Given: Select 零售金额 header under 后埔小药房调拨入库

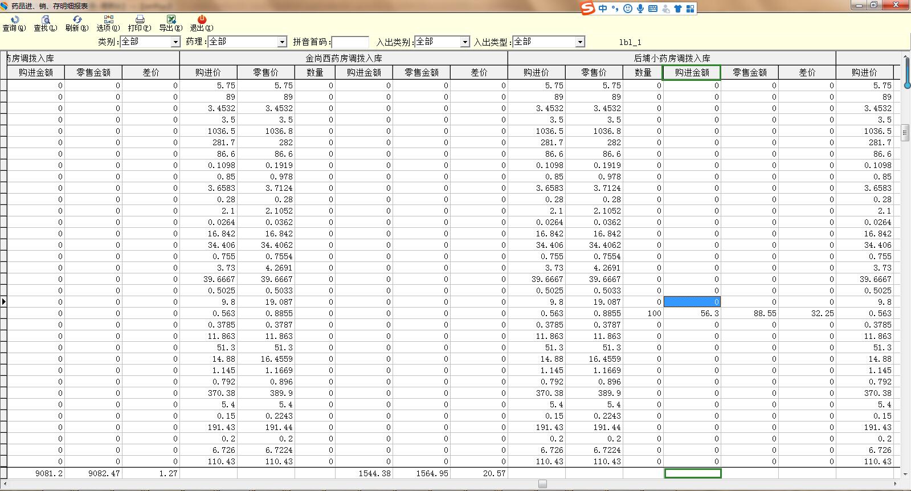Looking at the screenshot, I should pos(749,72).
